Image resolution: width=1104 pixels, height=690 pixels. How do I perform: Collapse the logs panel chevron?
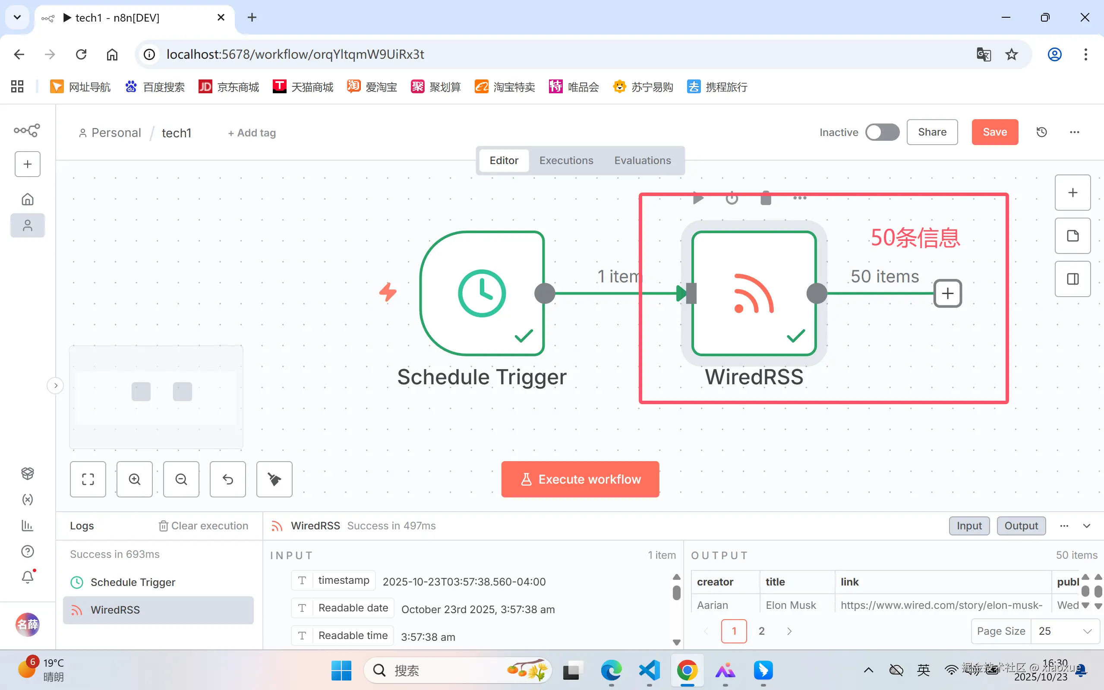click(x=1087, y=526)
